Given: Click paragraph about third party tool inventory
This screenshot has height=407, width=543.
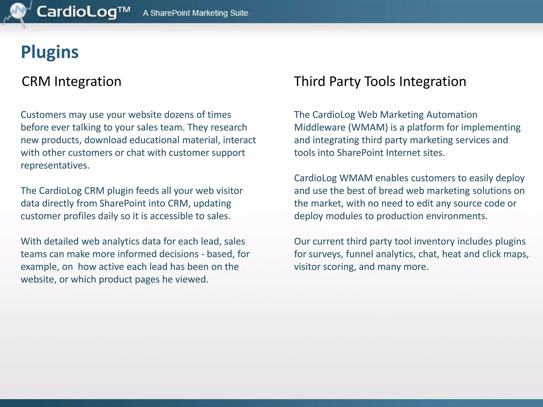Looking at the screenshot, I should [411, 254].
